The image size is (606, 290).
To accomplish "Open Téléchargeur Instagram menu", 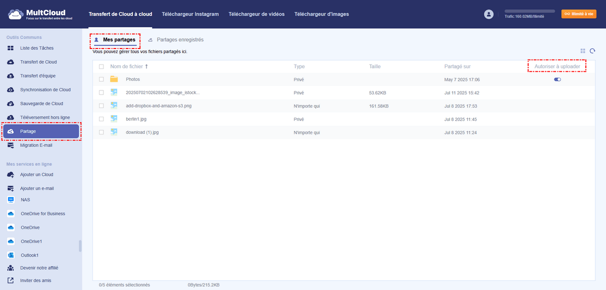I will tap(190, 14).
